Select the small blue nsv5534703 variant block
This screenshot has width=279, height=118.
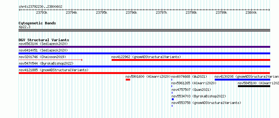pos(173,99)
